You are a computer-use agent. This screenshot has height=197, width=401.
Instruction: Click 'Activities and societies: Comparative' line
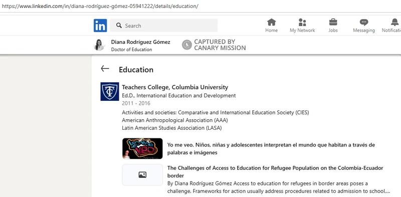pos(216,112)
